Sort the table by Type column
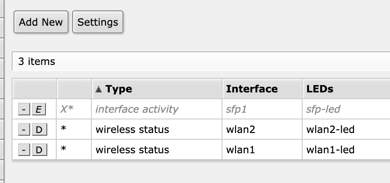 pos(119,89)
